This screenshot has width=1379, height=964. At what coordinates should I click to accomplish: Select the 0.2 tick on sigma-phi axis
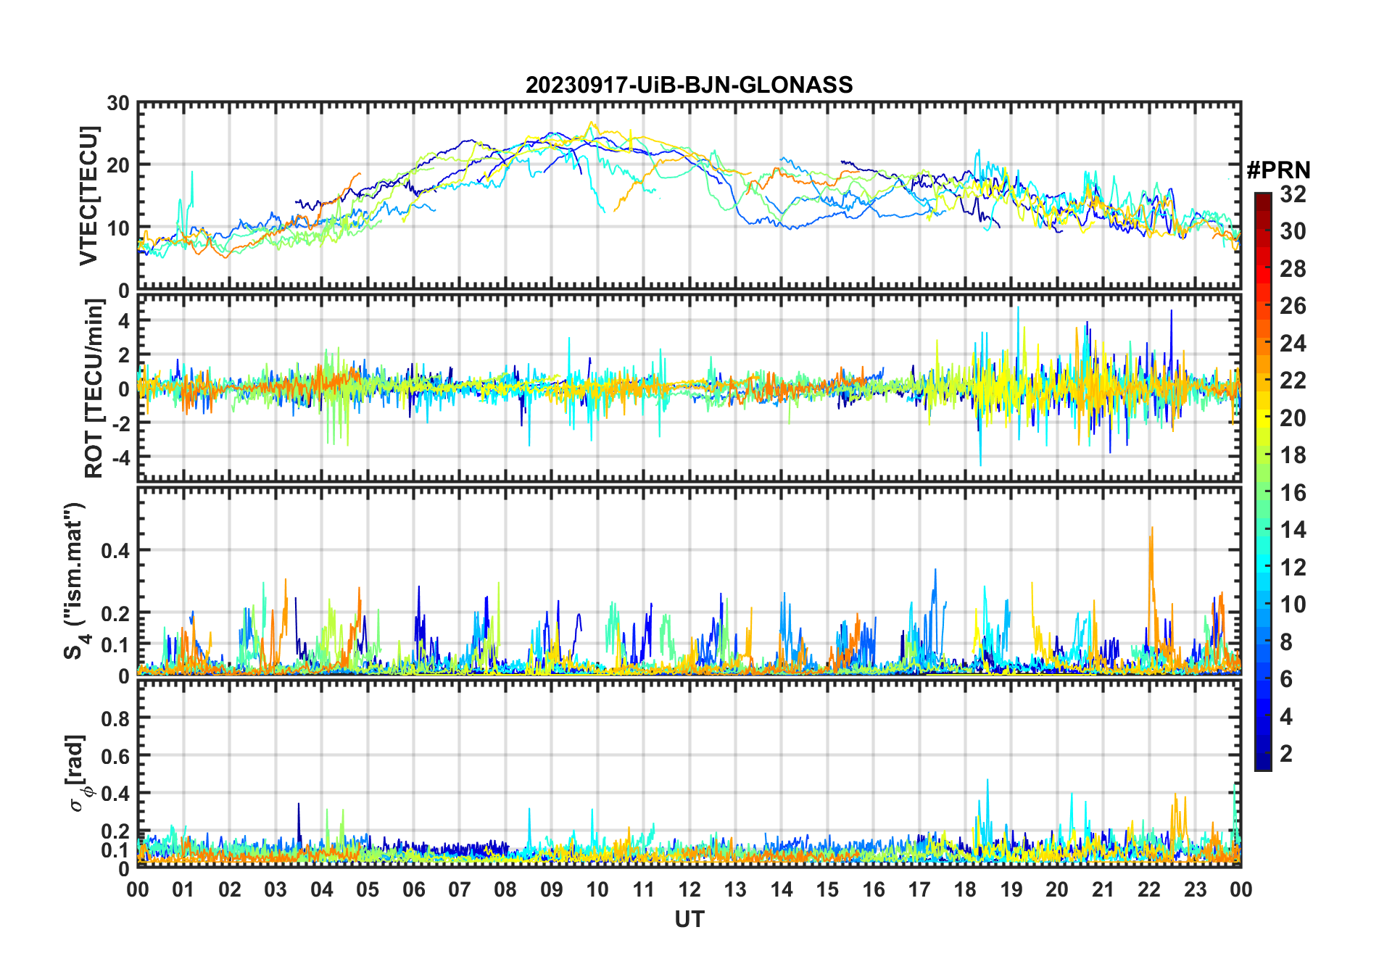point(115,831)
